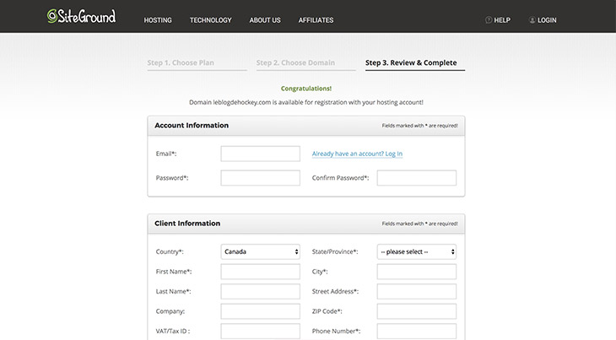Focus the Password input field
Image resolution: width=616 pixels, height=340 pixels.
[261, 178]
